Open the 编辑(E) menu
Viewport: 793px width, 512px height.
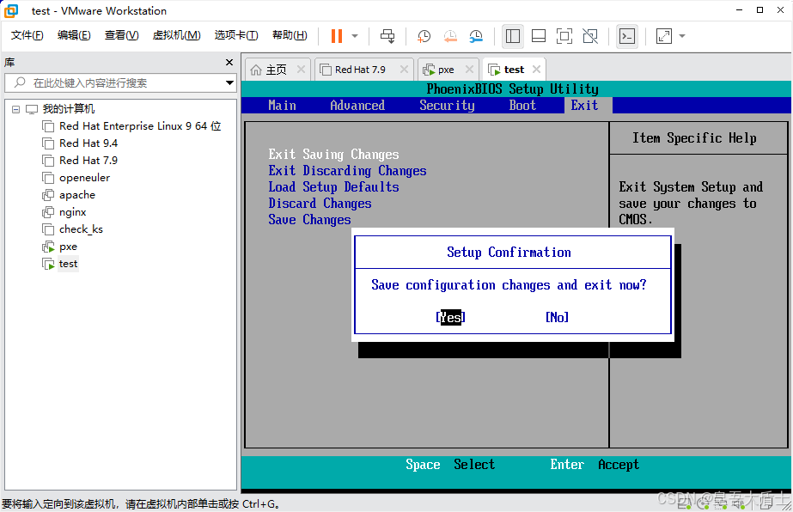tap(74, 35)
